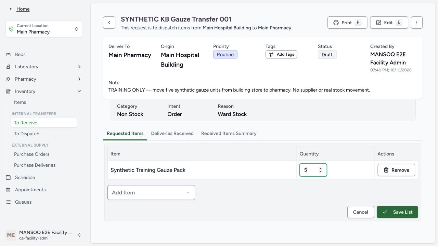The width and height of the screenshot is (438, 246).
Task: Click the Draft status badge
Action: (x=327, y=55)
